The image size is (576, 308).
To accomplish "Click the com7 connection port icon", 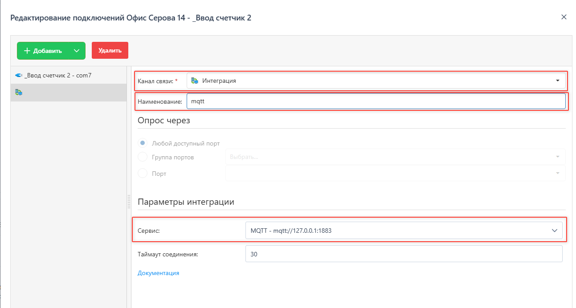I will coord(18,76).
